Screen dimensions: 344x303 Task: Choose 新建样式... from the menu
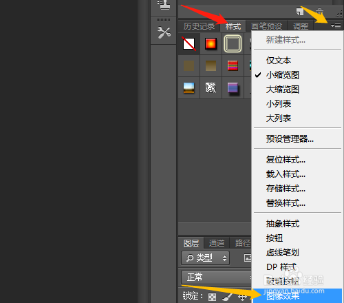pyautogui.click(x=286, y=40)
